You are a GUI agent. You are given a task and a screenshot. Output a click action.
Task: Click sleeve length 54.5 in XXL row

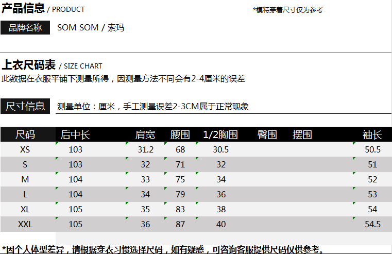pos(372,225)
